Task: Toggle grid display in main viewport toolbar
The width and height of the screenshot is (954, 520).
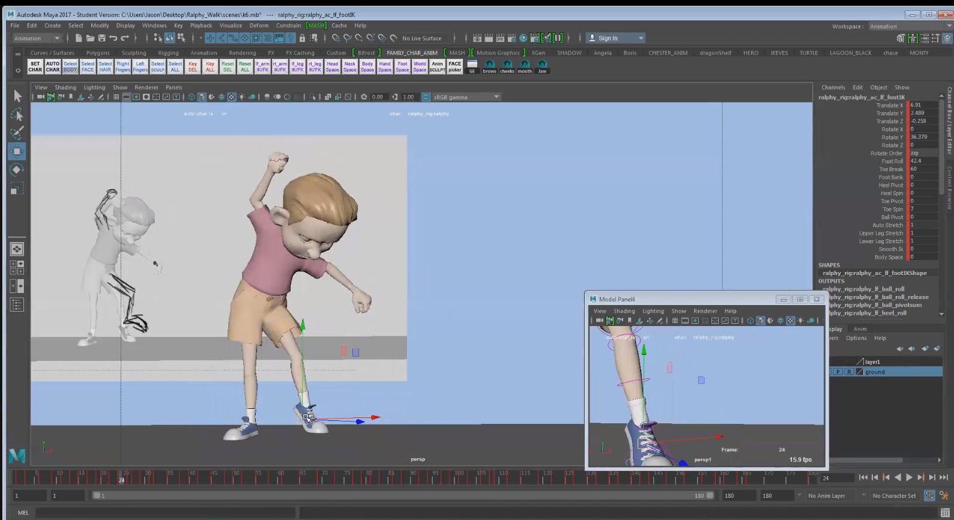Action: point(116,97)
